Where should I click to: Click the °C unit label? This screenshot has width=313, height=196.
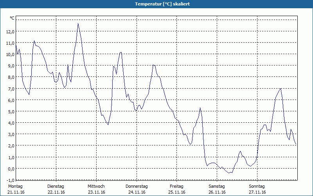pos(12,18)
